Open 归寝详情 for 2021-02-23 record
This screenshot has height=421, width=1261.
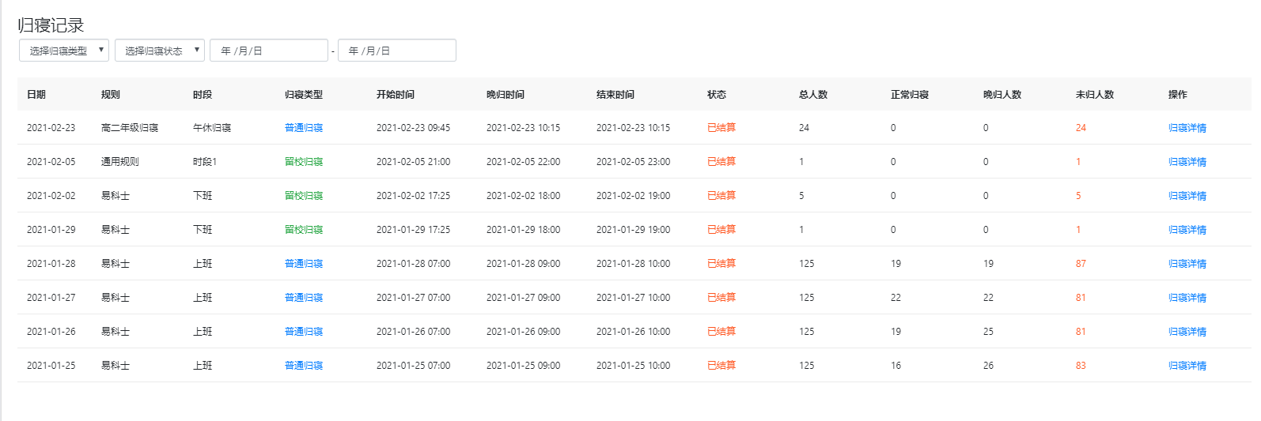tap(1187, 128)
